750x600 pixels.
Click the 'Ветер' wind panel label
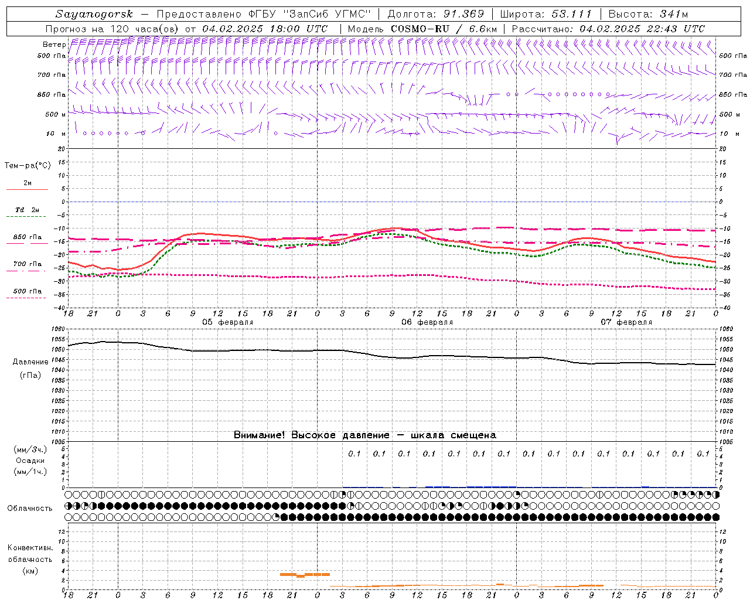point(54,45)
